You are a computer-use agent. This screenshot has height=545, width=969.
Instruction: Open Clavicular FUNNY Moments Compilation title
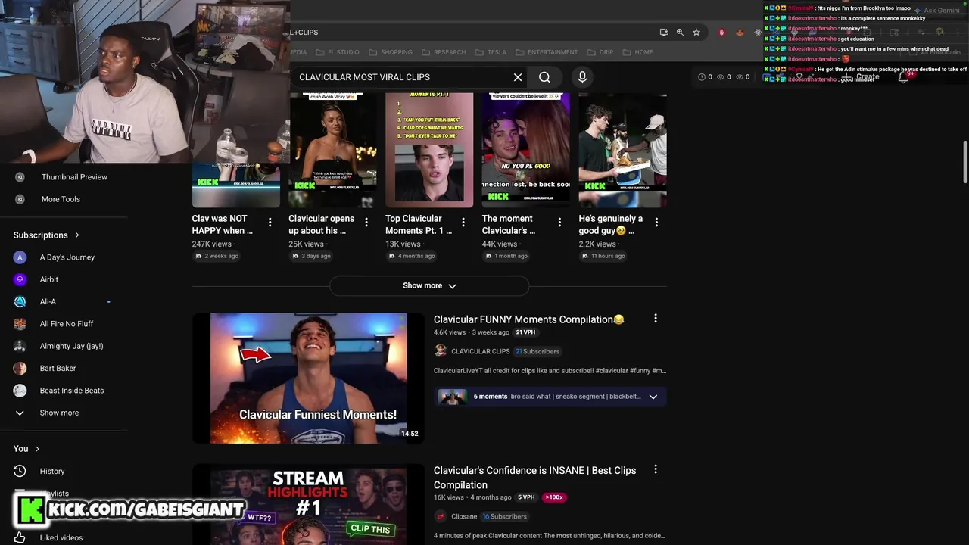528,319
